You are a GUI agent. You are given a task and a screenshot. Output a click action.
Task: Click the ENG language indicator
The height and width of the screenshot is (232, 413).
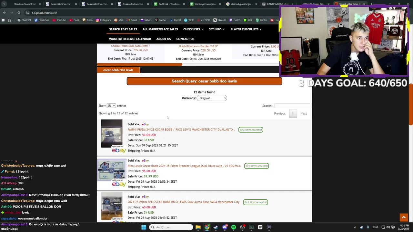[376, 227]
